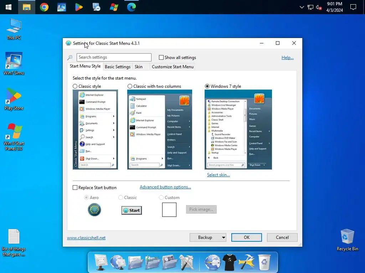Click the crossed tools dock icon
Image resolution: width=365 pixels, height=273 pixels.
186,262
